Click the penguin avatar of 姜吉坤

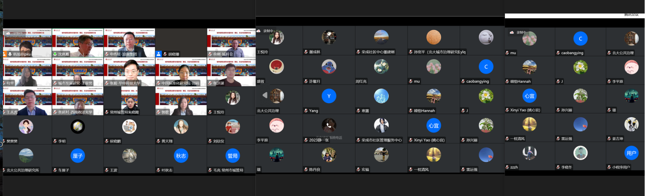point(631,124)
